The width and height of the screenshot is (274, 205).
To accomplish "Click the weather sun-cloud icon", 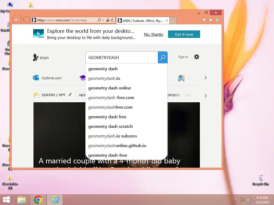I will 36,95.
